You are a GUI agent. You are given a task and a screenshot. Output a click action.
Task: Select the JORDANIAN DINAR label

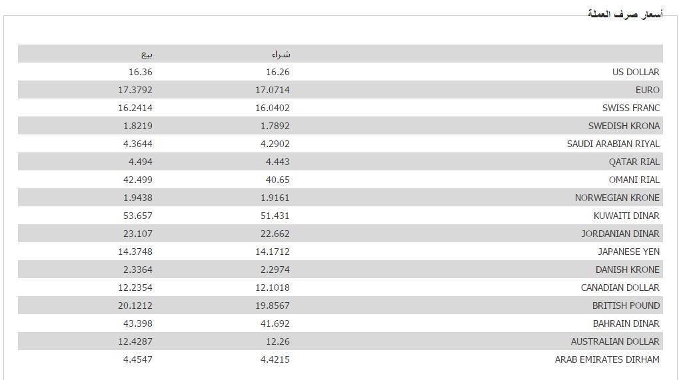point(620,234)
